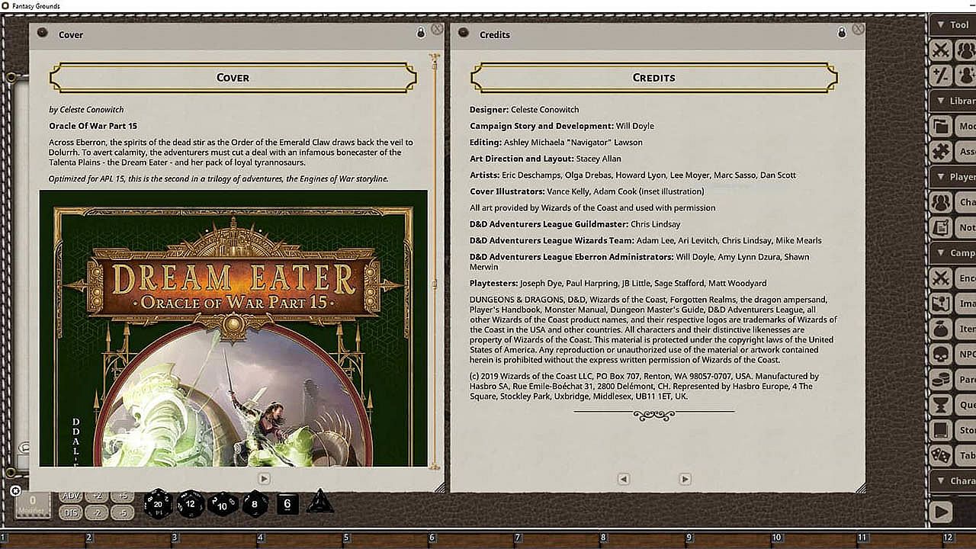Click the Cover window scrollbar

(435, 262)
